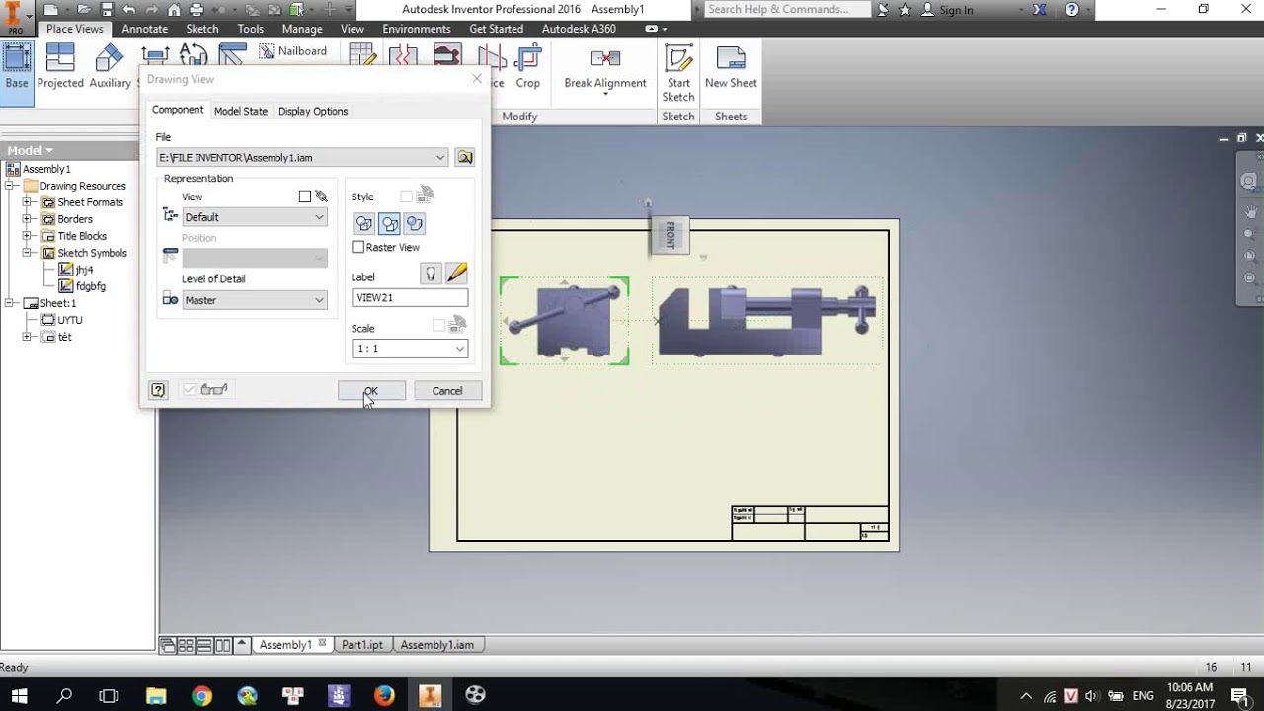Select the Projected view tool
Viewport: 1264px width, 711px height.
click(60, 66)
